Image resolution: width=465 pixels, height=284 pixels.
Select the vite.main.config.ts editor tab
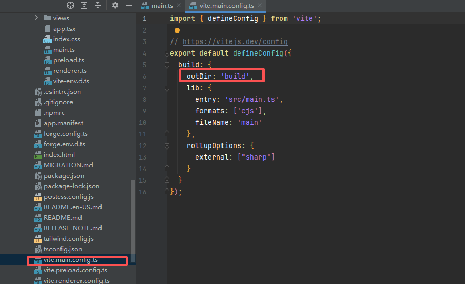click(226, 6)
